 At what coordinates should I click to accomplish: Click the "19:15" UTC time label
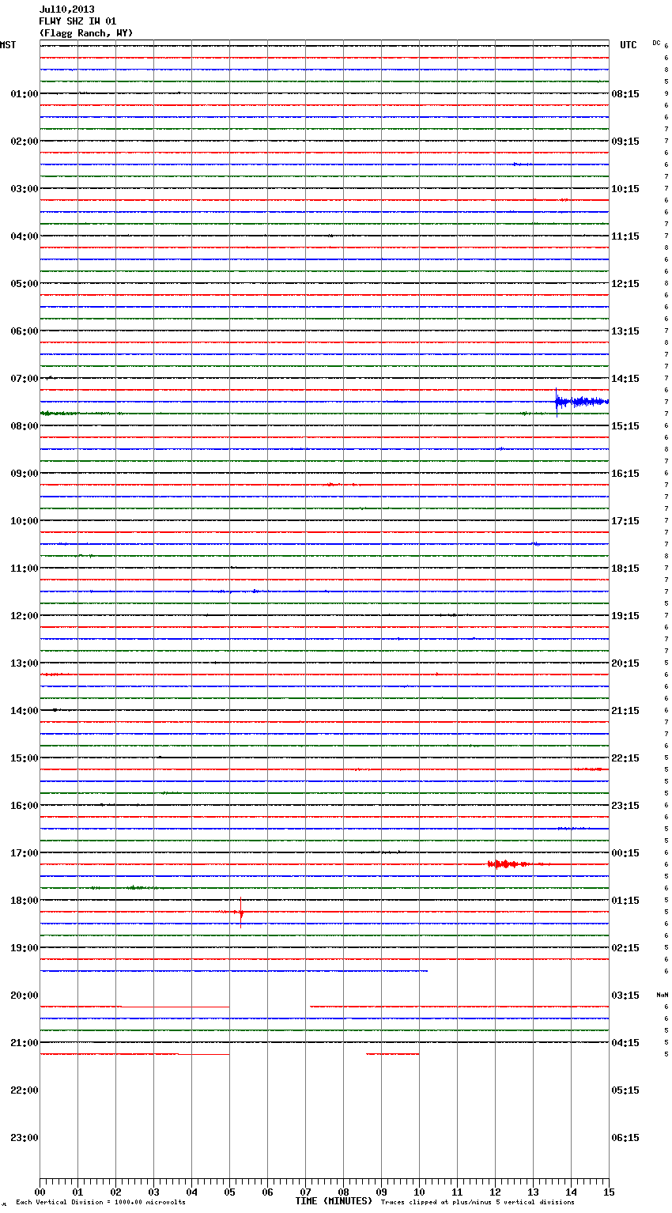625,616
